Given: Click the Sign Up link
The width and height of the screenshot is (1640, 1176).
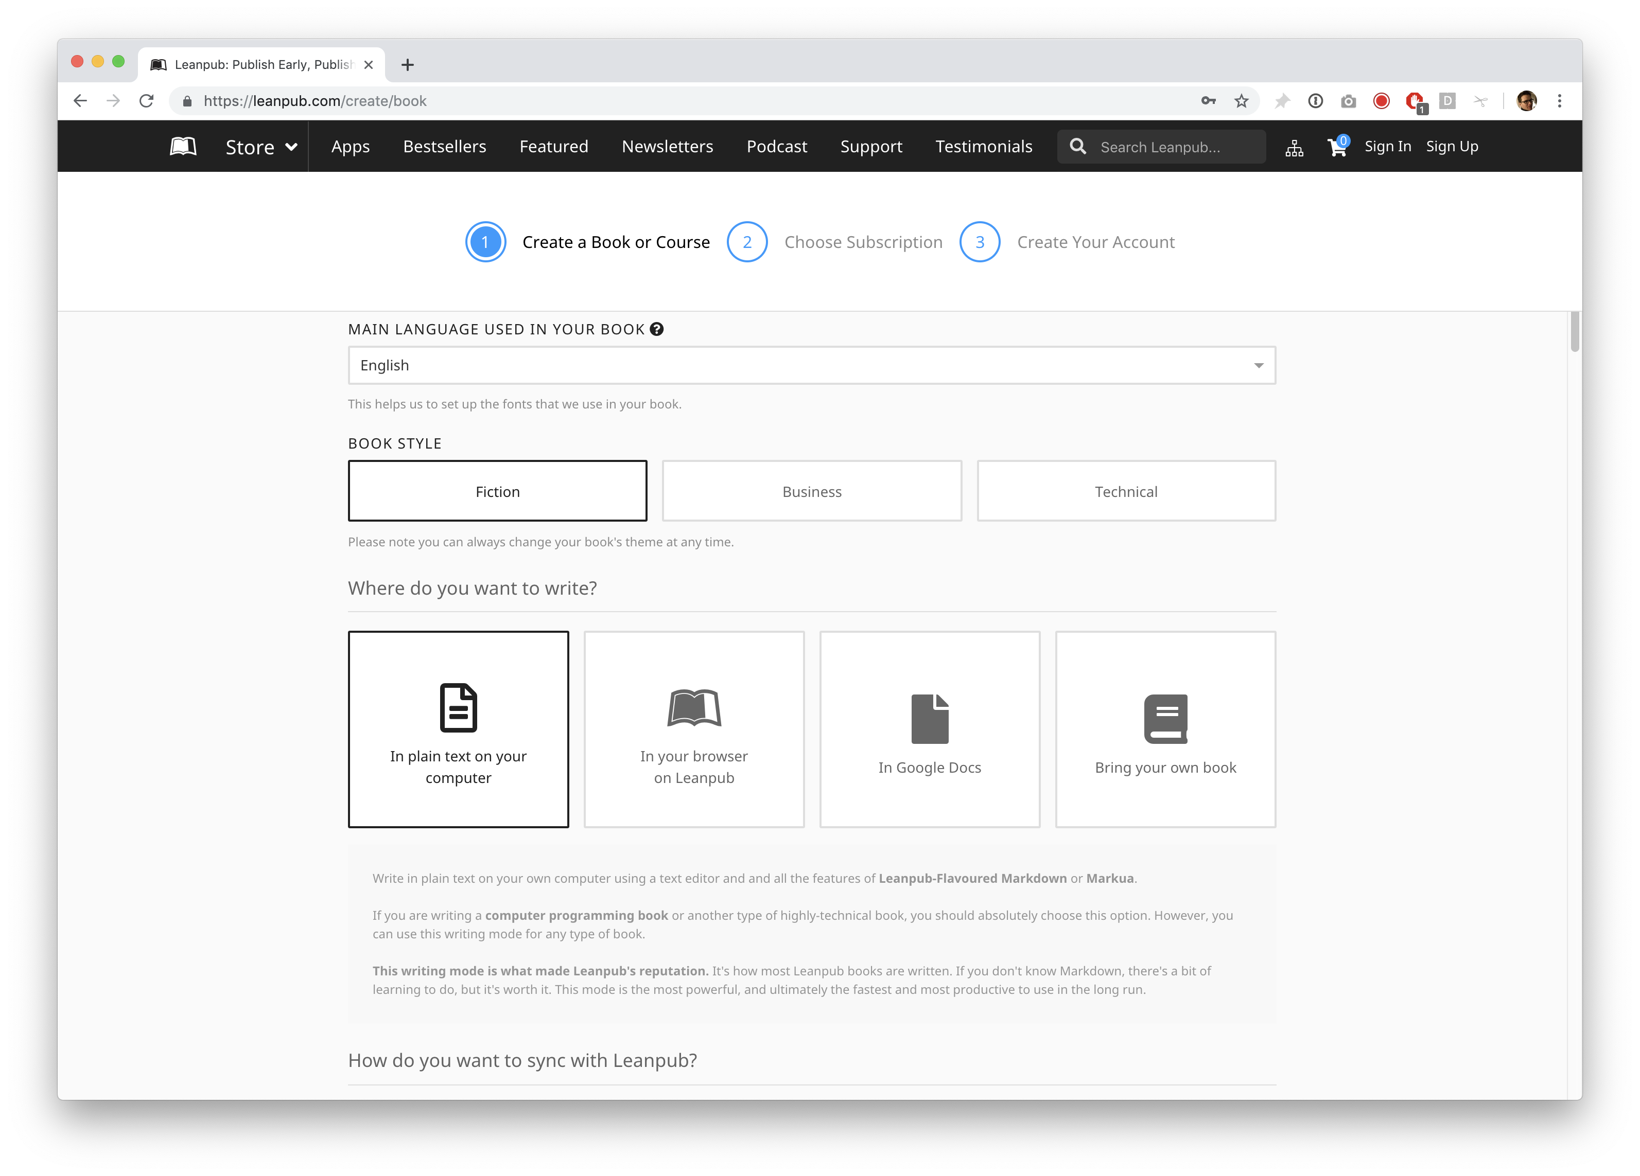Looking at the screenshot, I should coord(1452,146).
